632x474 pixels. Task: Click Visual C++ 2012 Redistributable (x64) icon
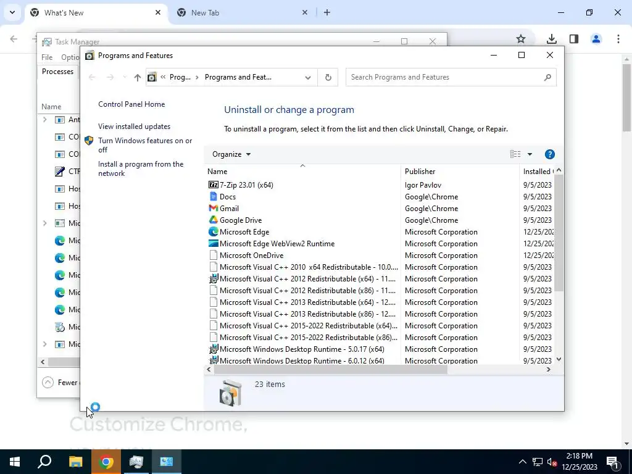(x=213, y=278)
